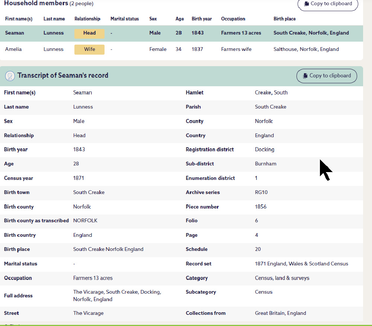The image size is (372, 326).
Task: Click the Full address value The Vicarage
Action: [x=117, y=296]
